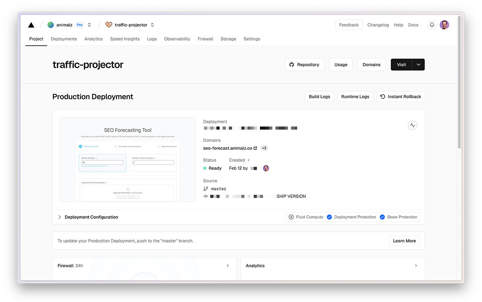Open the GitHub Repository button
Viewport: 482px width, 302px height.
coord(304,65)
